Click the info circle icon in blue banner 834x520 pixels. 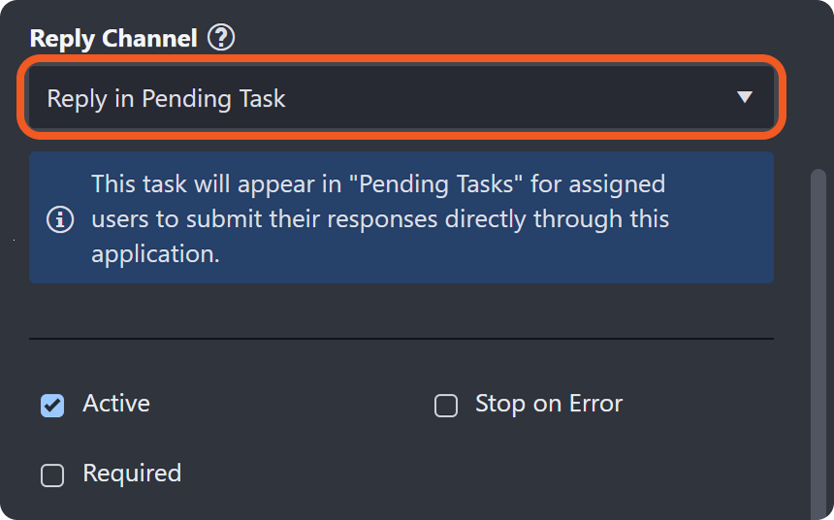click(60, 219)
